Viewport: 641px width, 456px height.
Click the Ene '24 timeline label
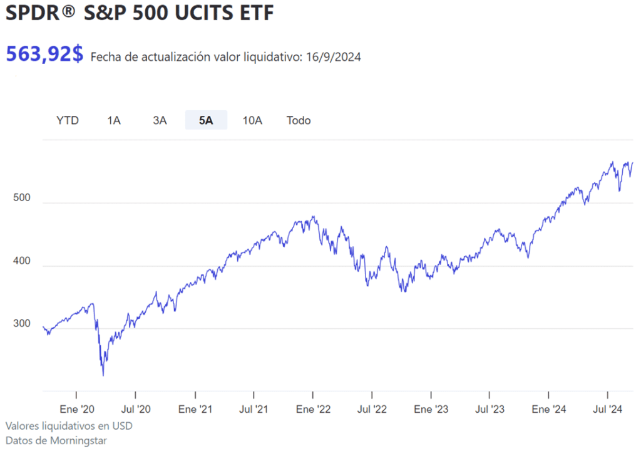click(x=550, y=409)
